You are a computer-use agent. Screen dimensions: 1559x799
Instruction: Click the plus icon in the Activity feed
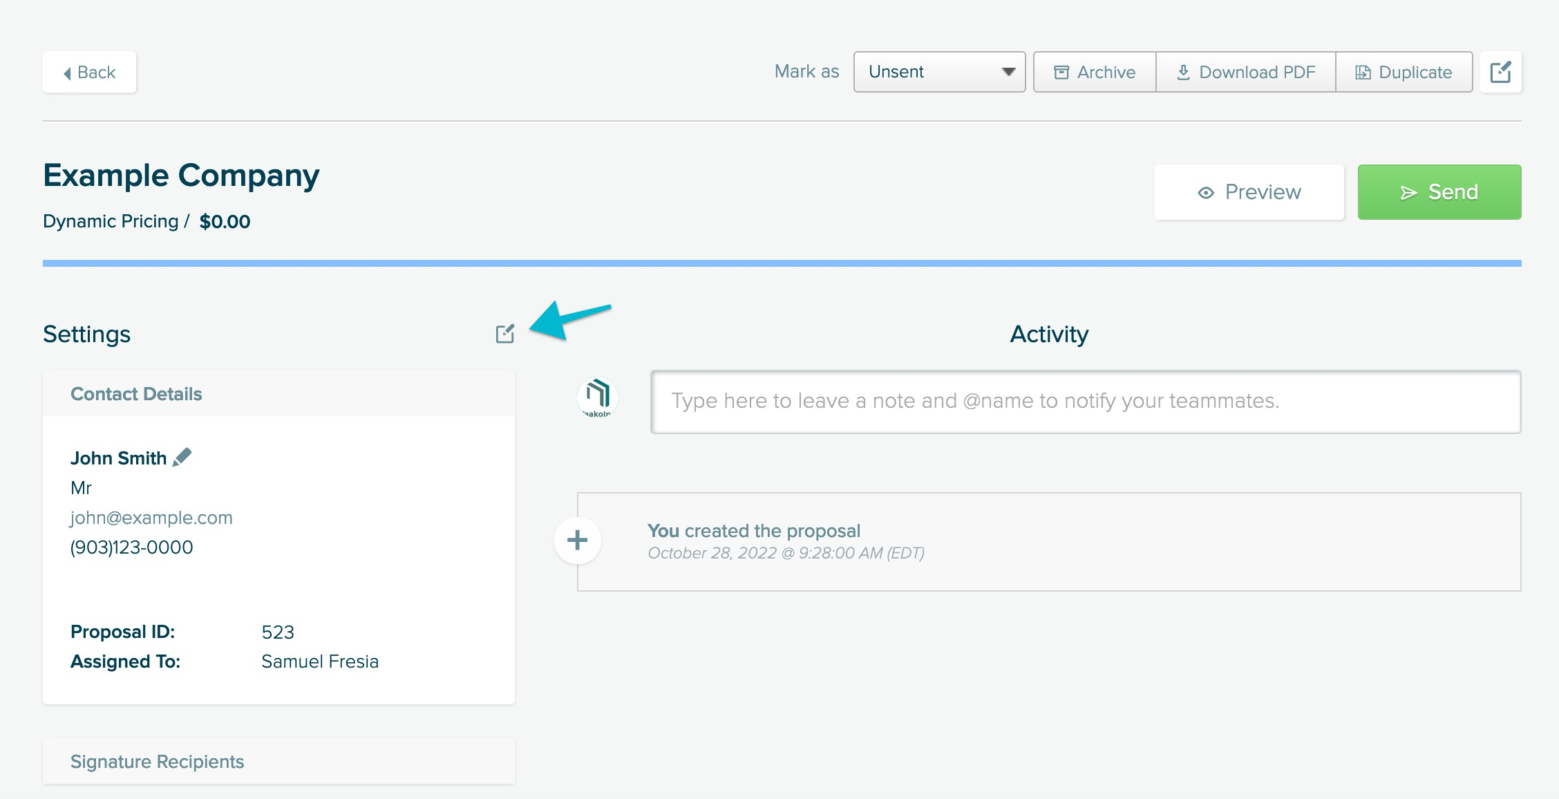(x=577, y=540)
